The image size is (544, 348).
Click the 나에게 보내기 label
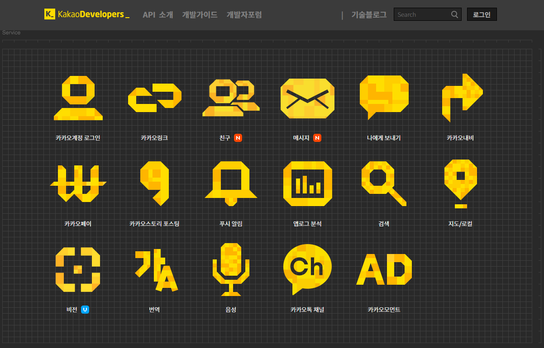tap(384, 138)
